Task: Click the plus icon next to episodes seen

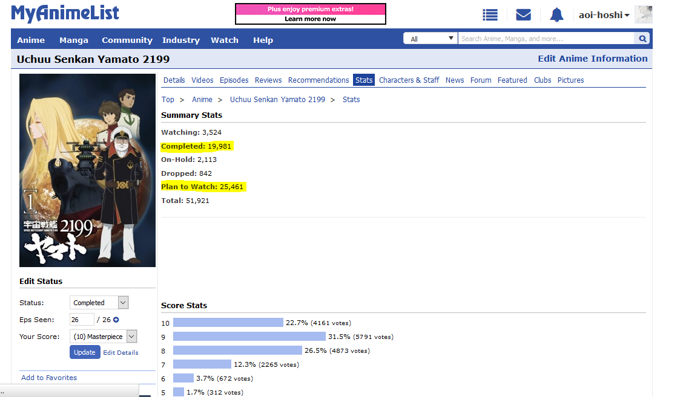Action: point(116,320)
